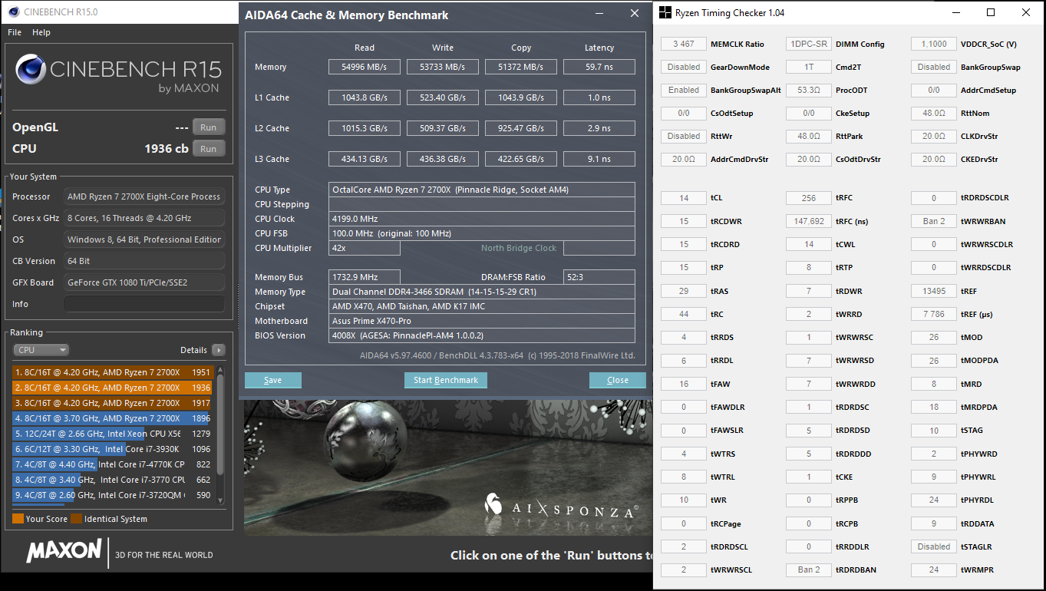Click the tWRWRBAN value Ban 2

pos(933,221)
